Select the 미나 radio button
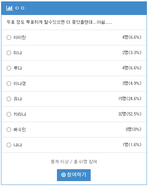Viewport: 149px width, 187px height. [9, 53]
